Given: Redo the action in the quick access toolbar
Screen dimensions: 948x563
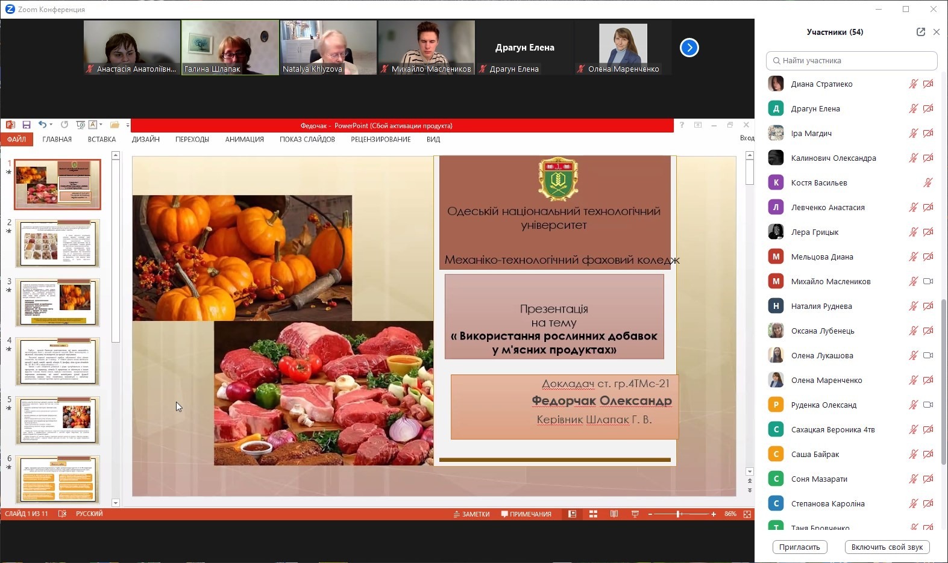Looking at the screenshot, I should (64, 125).
